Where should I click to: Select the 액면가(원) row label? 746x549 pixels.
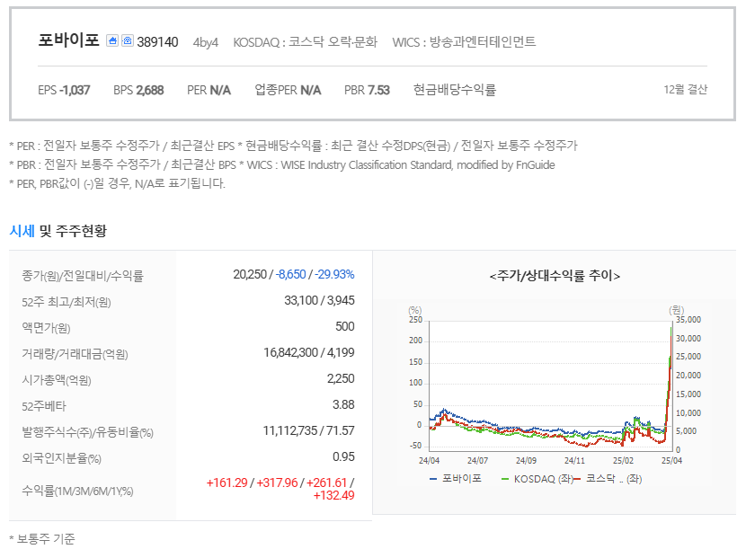(46, 328)
